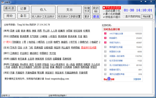Open the 凡客诚品 link
The width and height of the screenshot is (156, 98).
coord(14,64)
